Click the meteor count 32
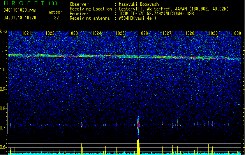Screen dimensions: 245x155 coord(56,18)
